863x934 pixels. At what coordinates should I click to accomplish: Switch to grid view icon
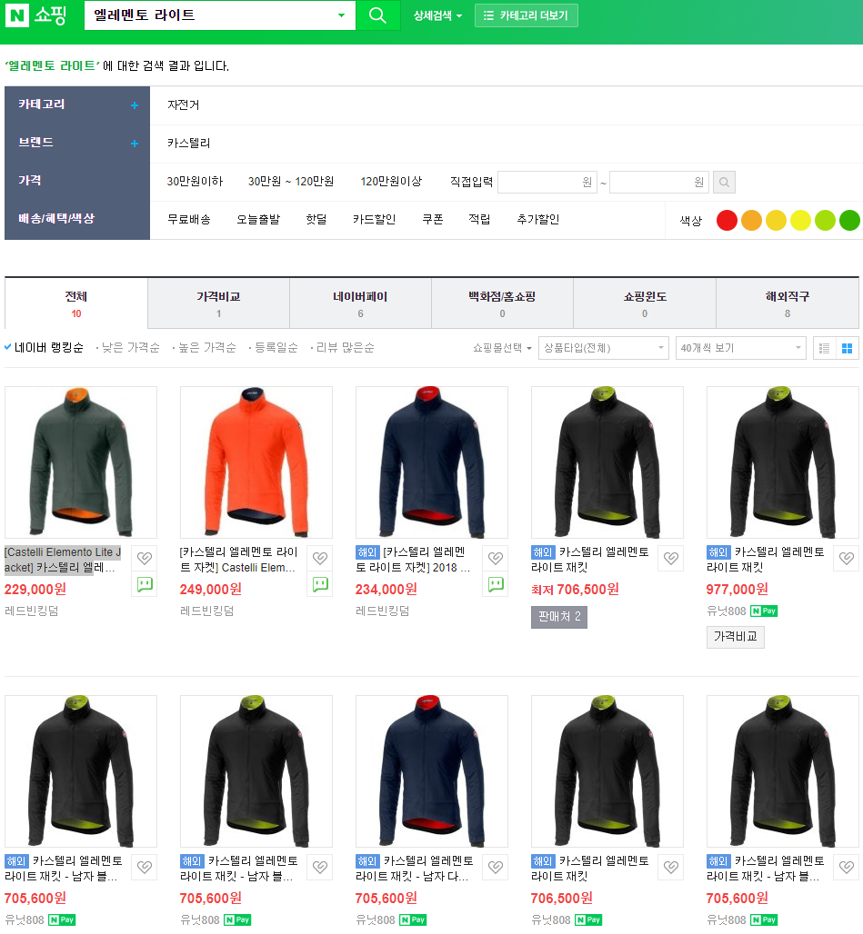pyautogui.click(x=847, y=348)
